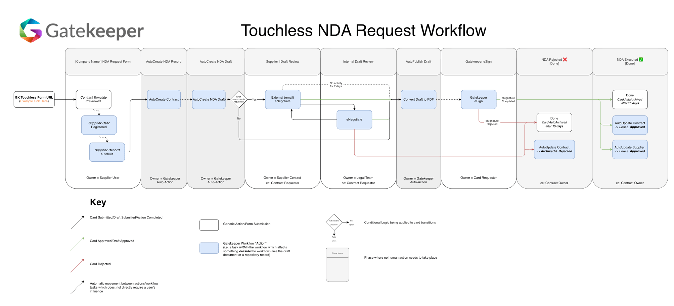The image size is (674, 306).
Task: Open the Example Link Here hyperlink
Action: (x=34, y=101)
